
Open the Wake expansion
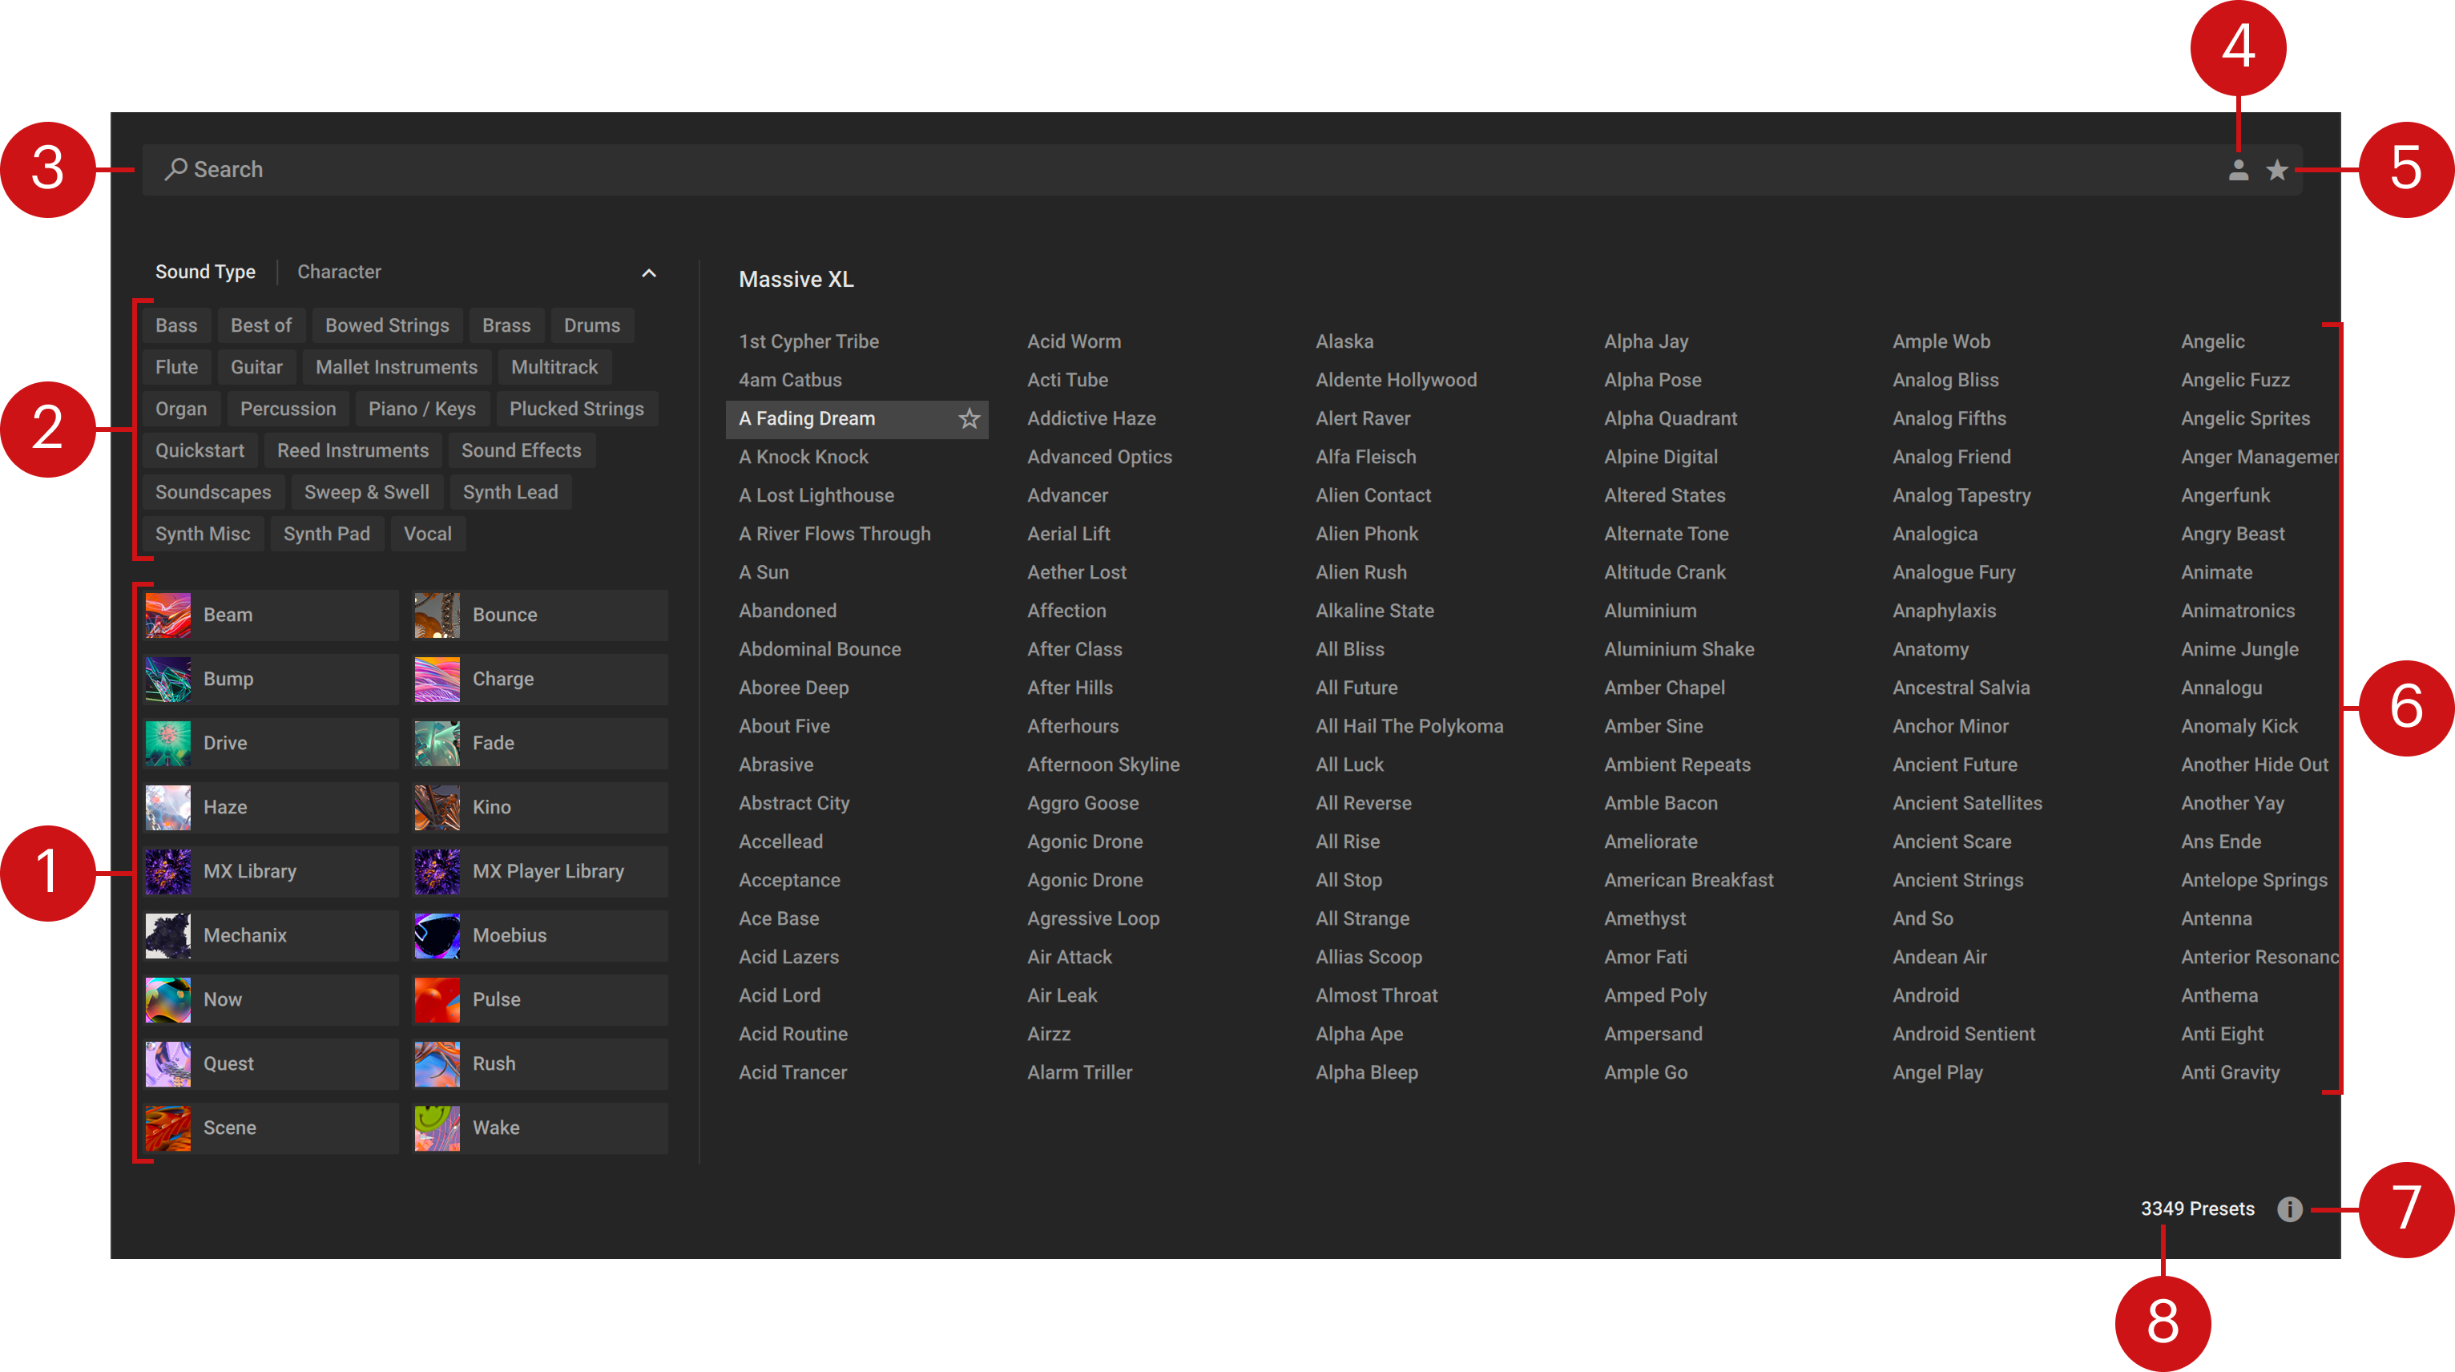540,1128
